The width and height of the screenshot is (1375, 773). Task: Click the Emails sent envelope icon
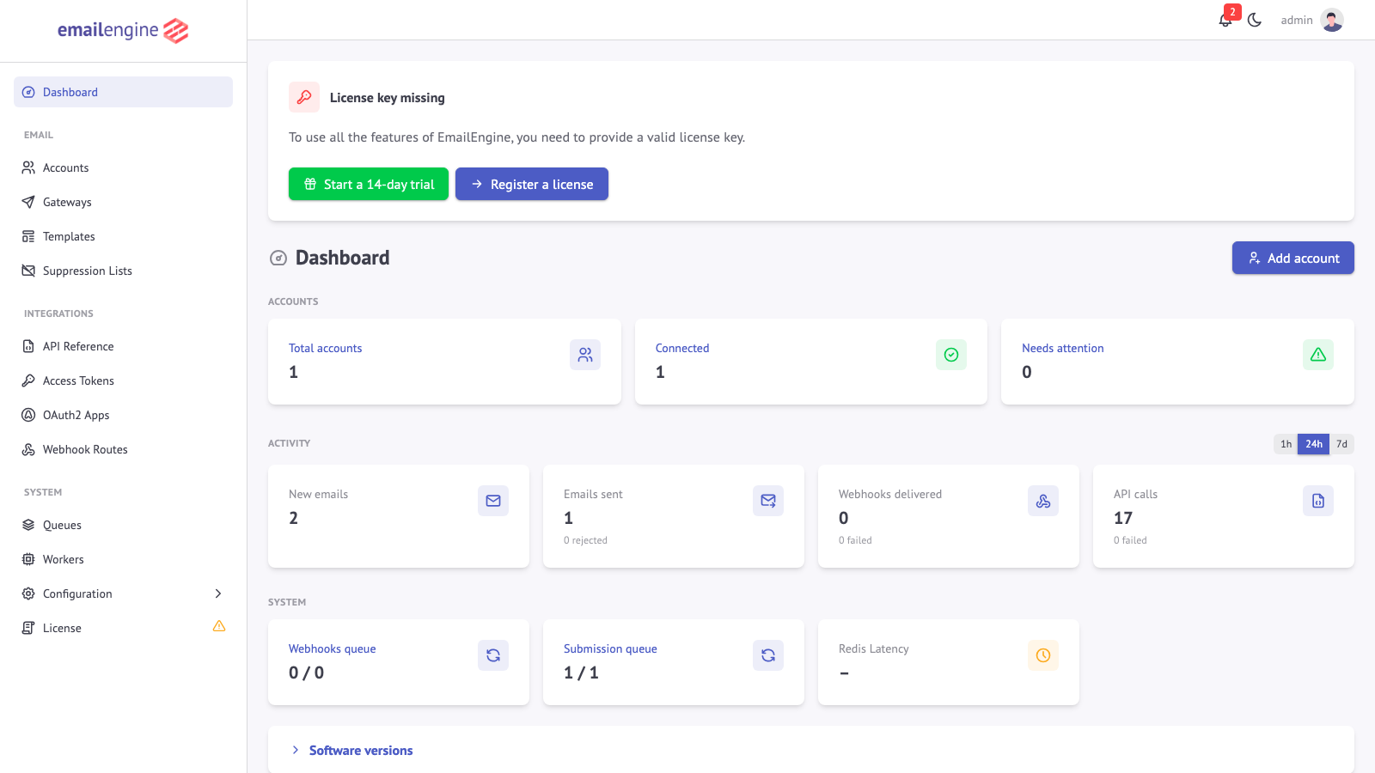pos(768,501)
